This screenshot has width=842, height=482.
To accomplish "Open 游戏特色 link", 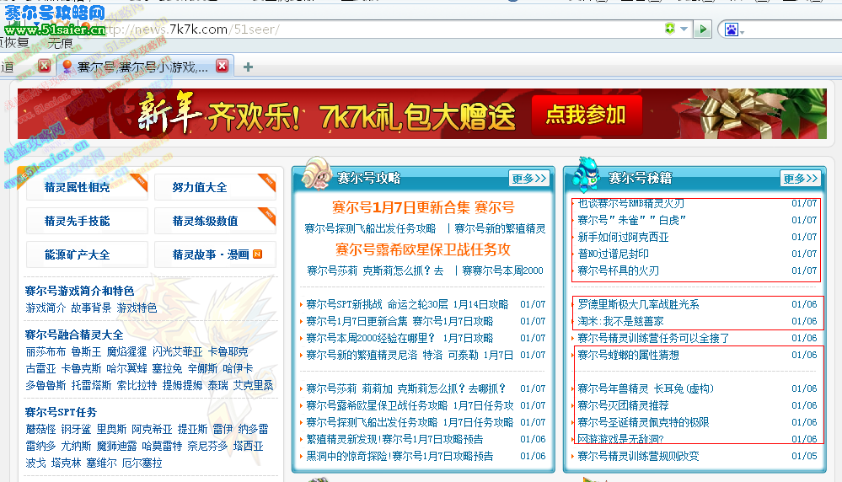I will tap(137, 308).
